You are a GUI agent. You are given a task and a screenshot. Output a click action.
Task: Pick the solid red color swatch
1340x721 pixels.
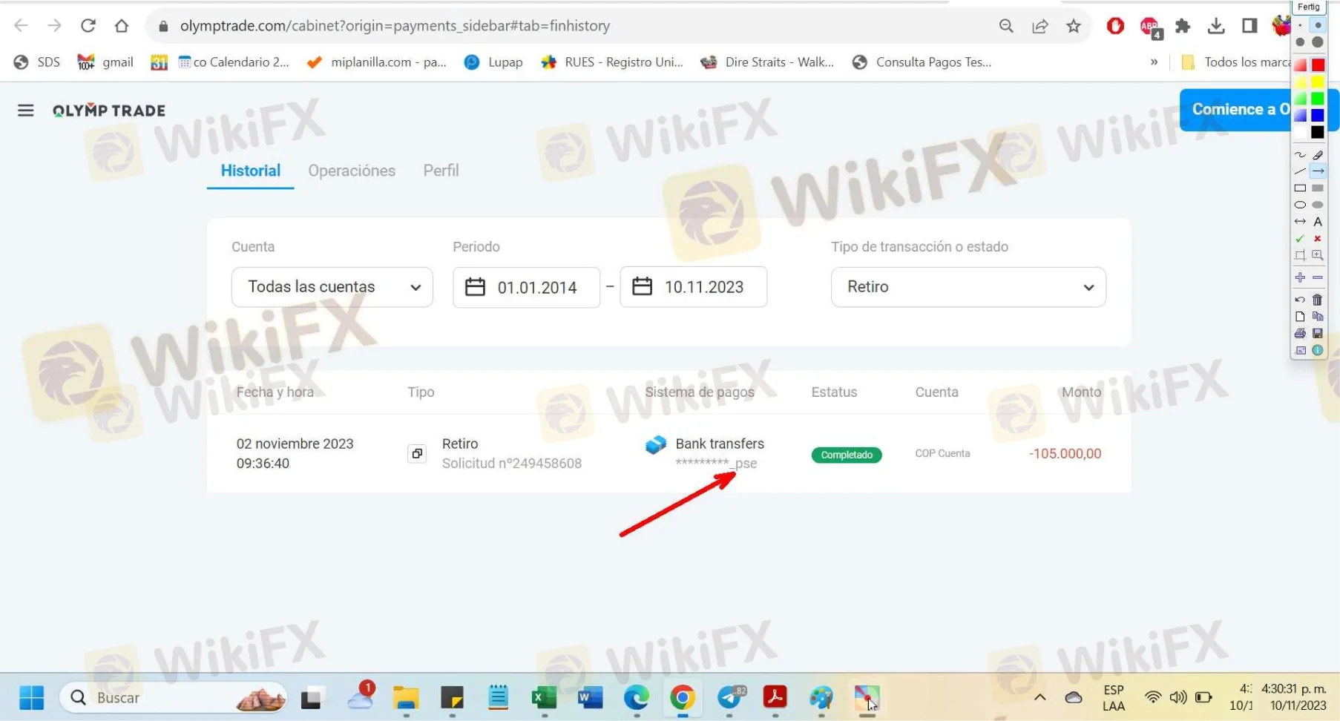click(x=1318, y=65)
